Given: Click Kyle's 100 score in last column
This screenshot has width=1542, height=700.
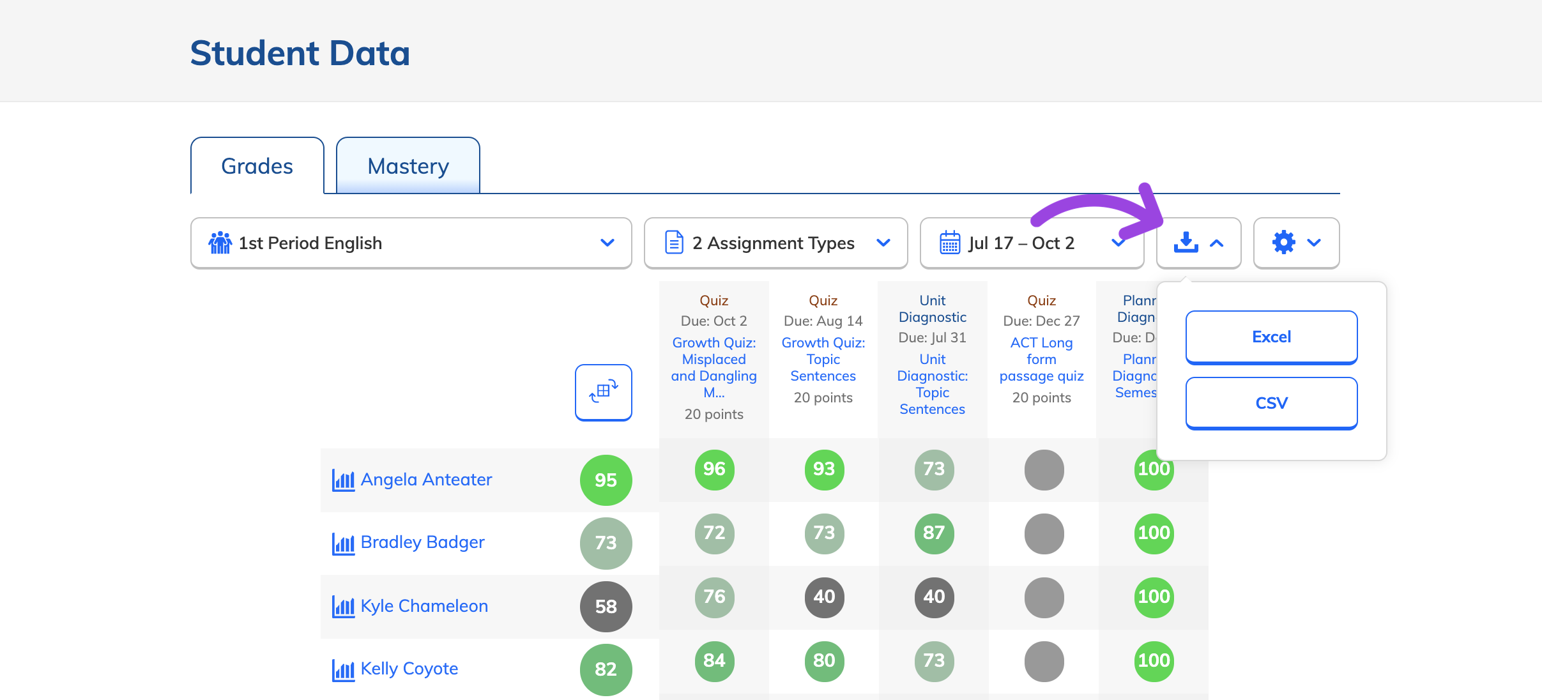Looking at the screenshot, I should click(x=1154, y=597).
